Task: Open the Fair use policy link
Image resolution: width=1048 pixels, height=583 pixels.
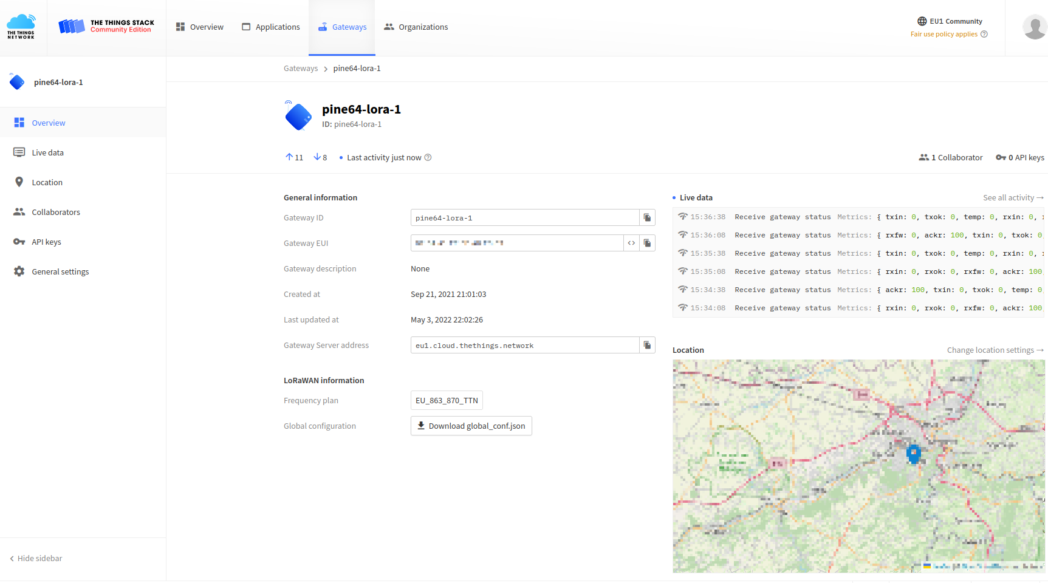Action: pos(944,34)
